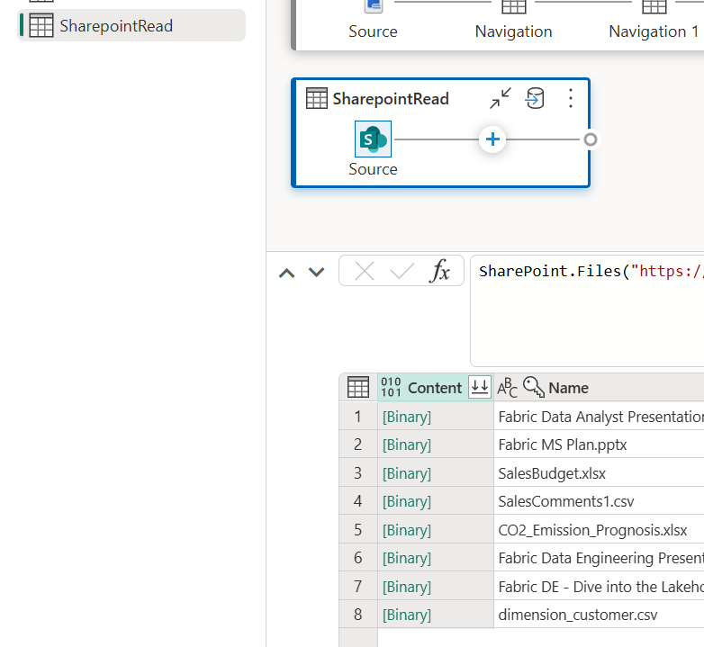Screen dimensions: 704x647
Task: Select the Content column header
Action: click(x=436, y=387)
